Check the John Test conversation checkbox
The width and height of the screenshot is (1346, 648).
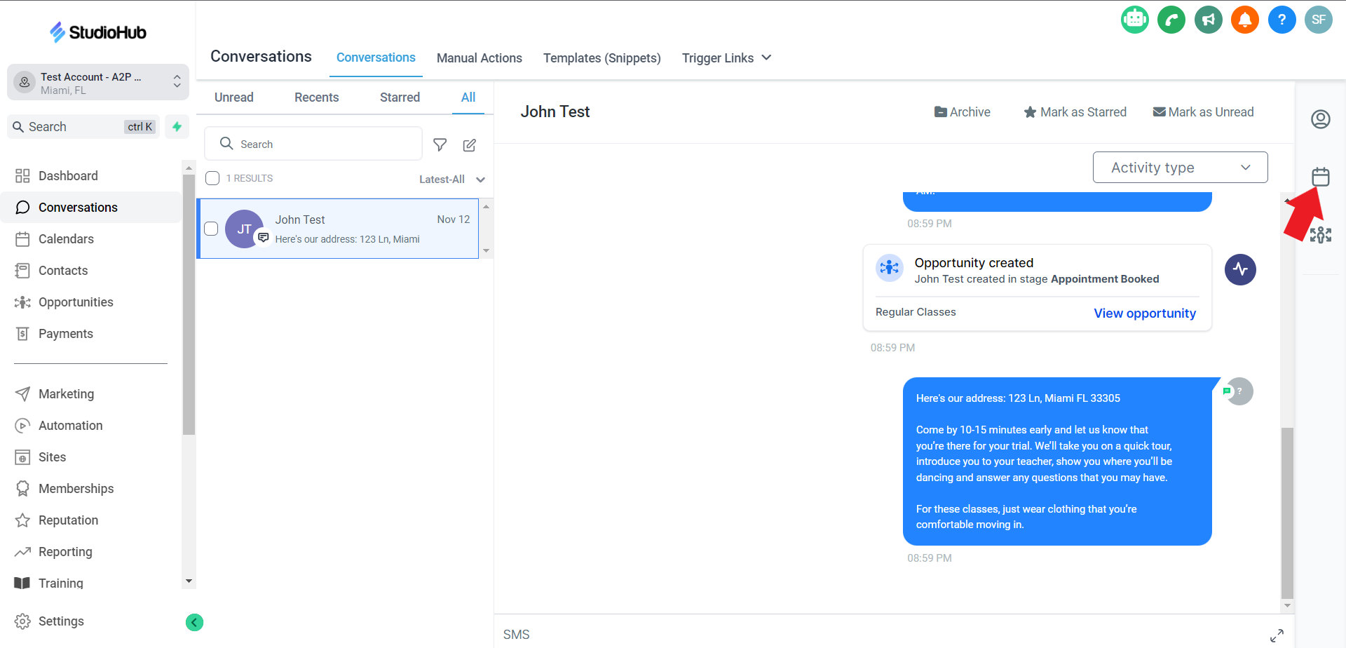[211, 229]
